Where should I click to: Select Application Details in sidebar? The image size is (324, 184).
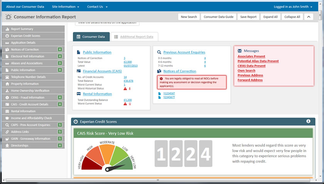[33, 43]
